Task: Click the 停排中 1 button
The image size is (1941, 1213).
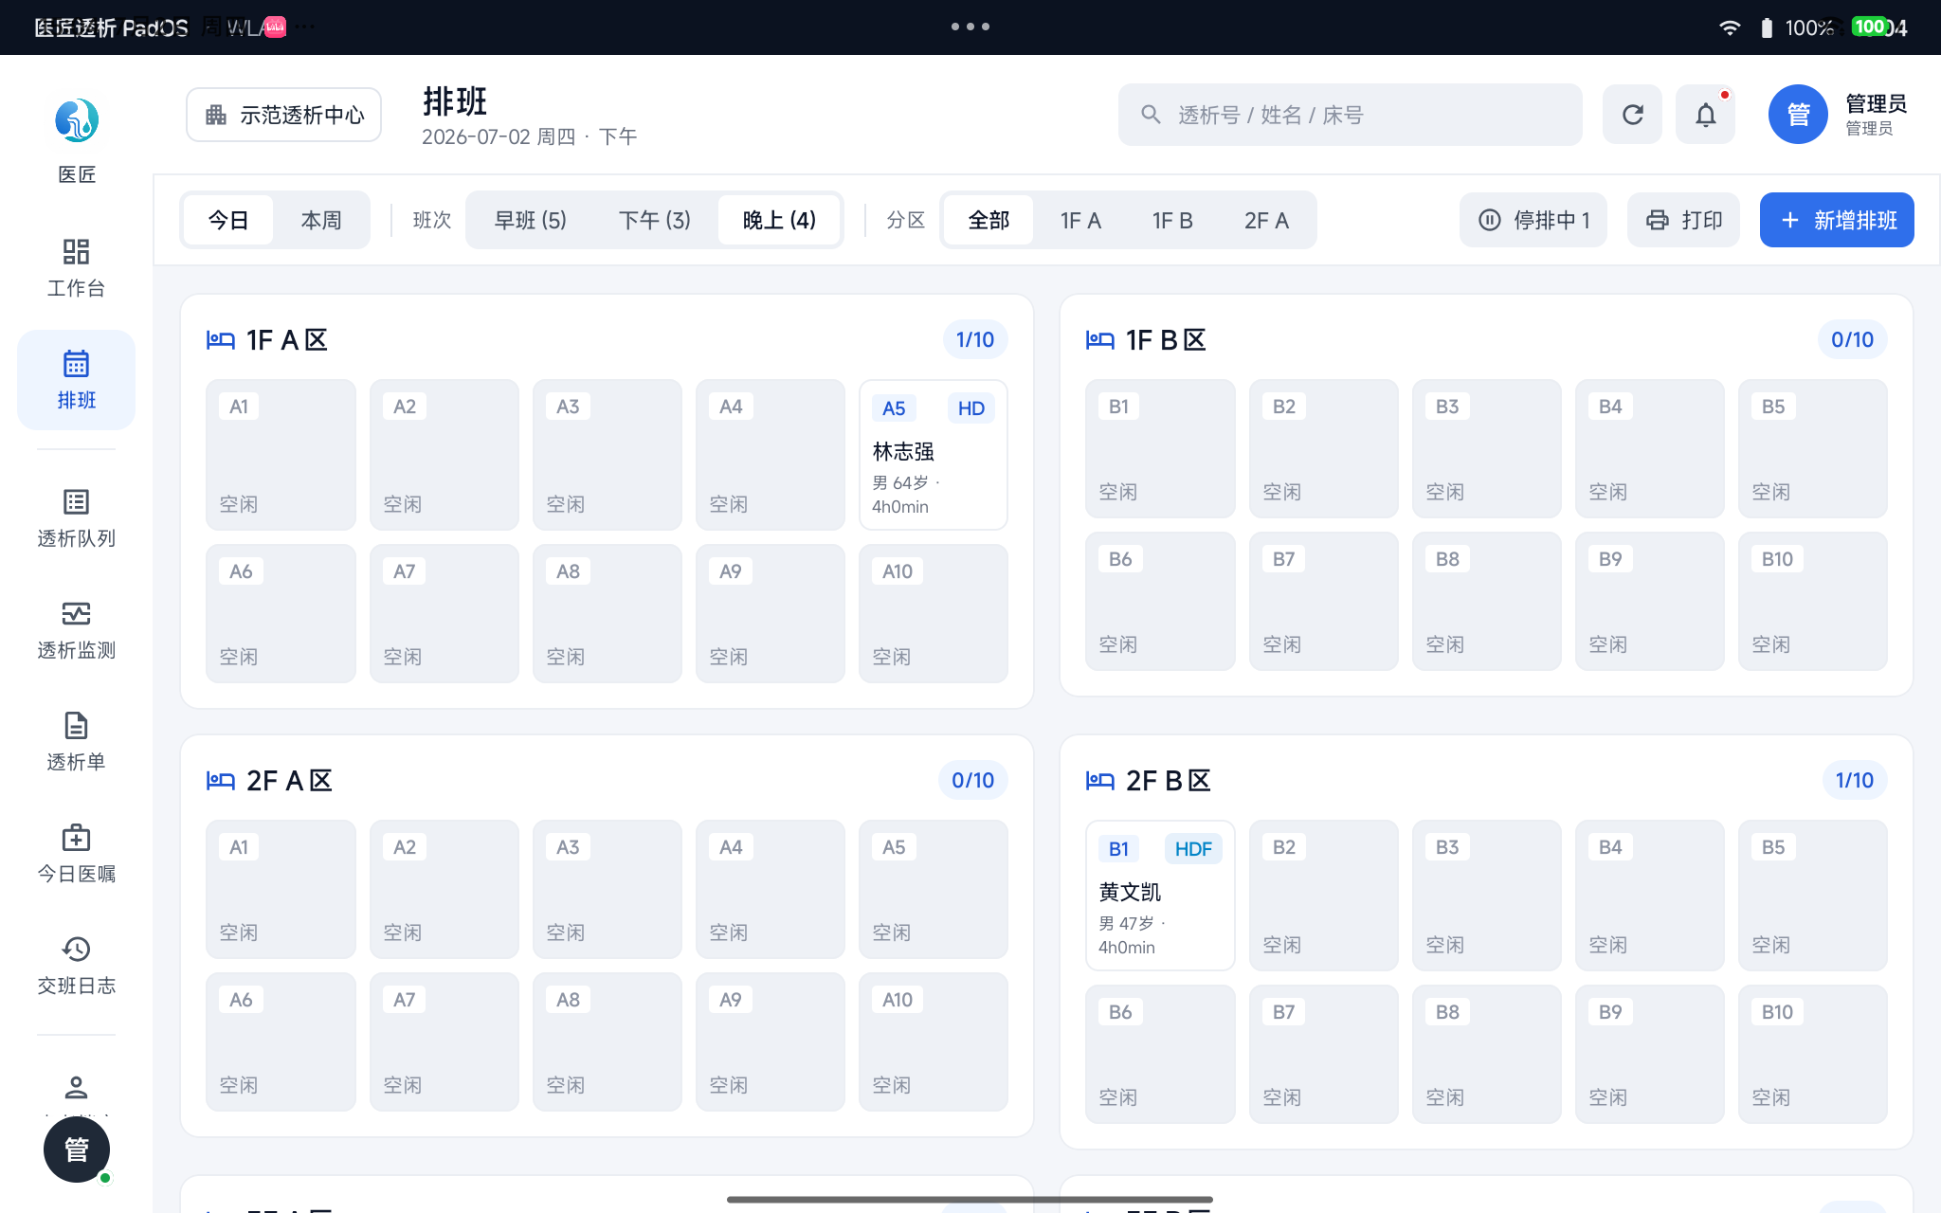Action: click(x=1533, y=221)
